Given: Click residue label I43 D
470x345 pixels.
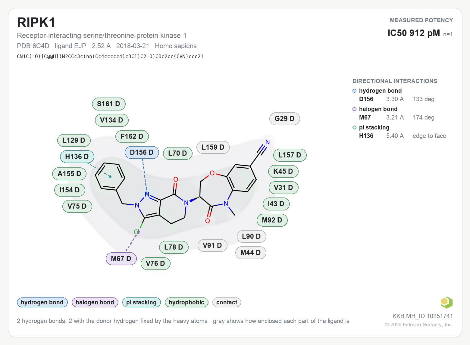Looking at the screenshot, I should 276,204.
